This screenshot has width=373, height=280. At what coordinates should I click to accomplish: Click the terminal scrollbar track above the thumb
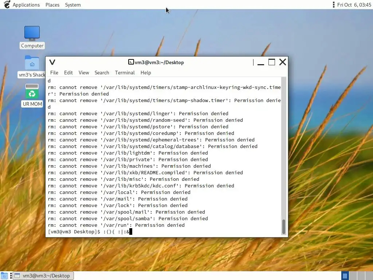click(x=283, y=148)
